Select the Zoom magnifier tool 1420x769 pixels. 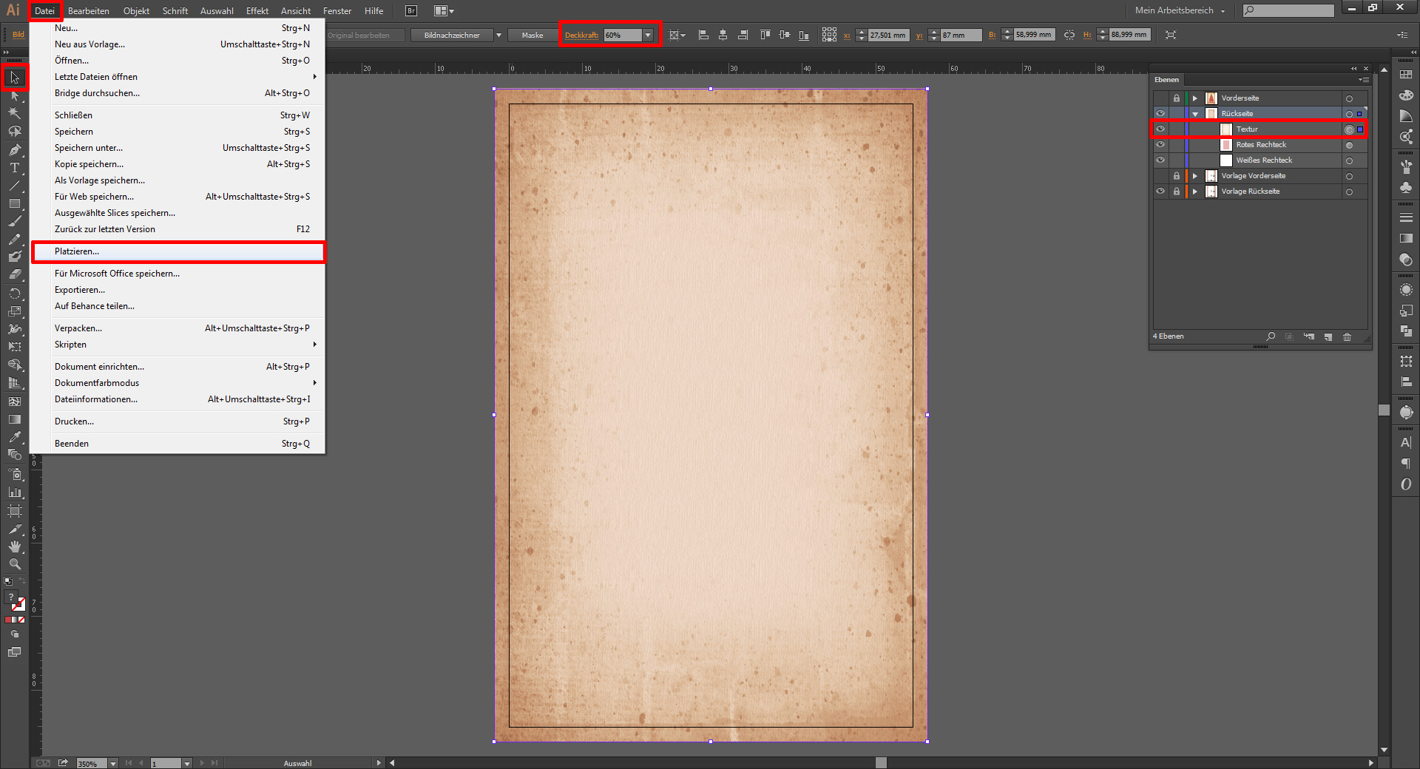tap(15, 564)
